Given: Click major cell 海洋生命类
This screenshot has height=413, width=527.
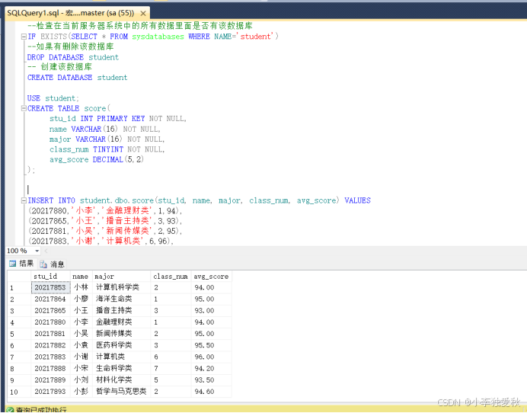Looking at the screenshot, I should coord(121,299).
